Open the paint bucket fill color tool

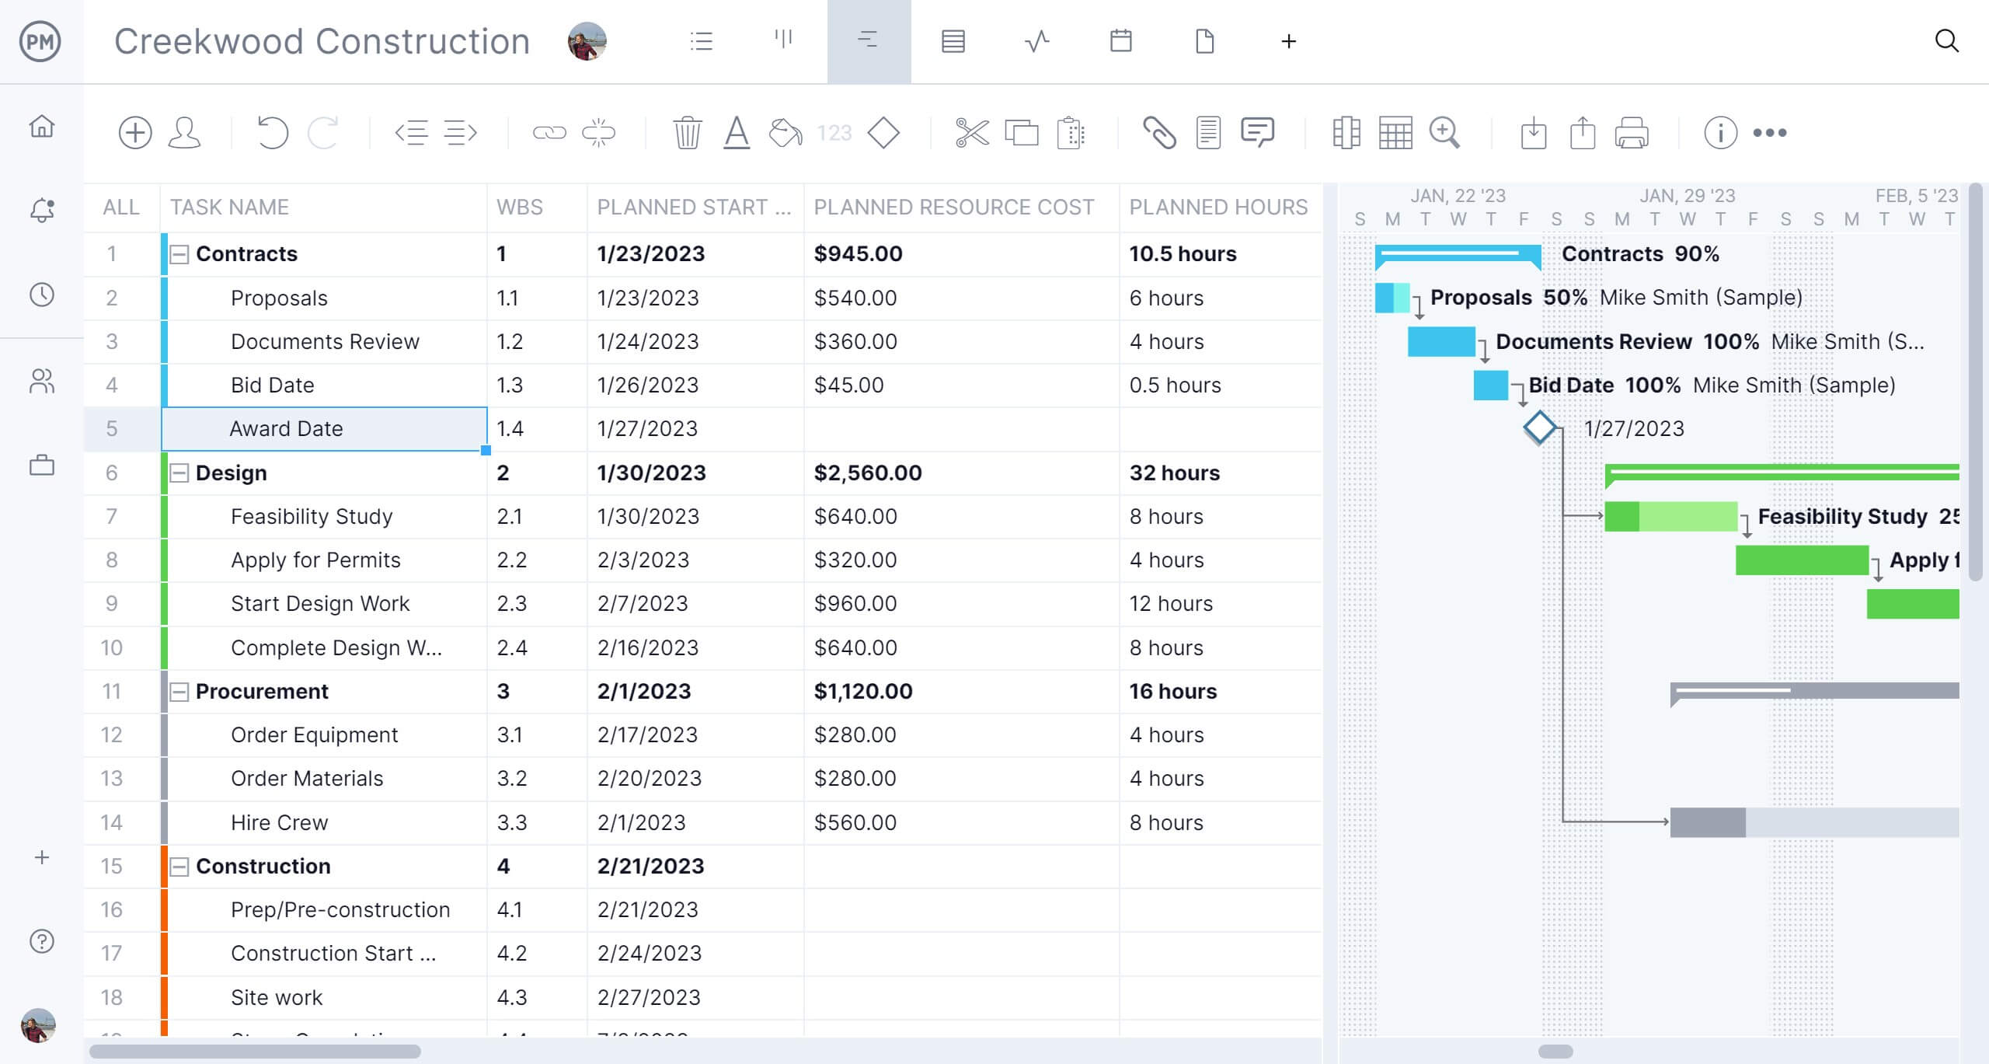point(785,133)
